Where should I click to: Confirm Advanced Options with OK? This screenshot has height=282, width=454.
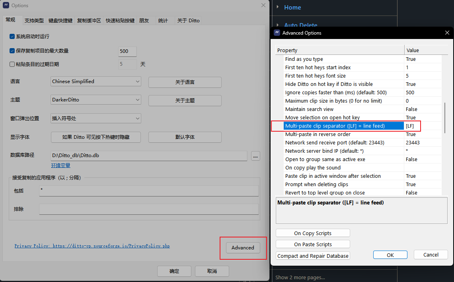click(390, 255)
